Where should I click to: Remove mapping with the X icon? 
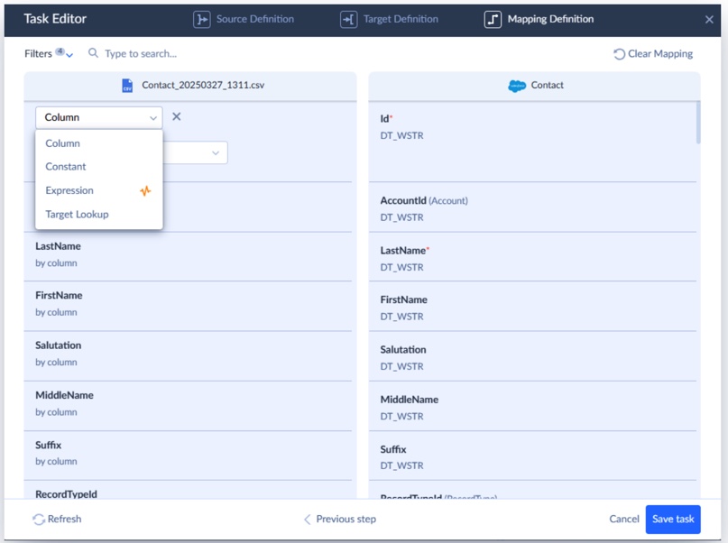pyautogui.click(x=177, y=116)
